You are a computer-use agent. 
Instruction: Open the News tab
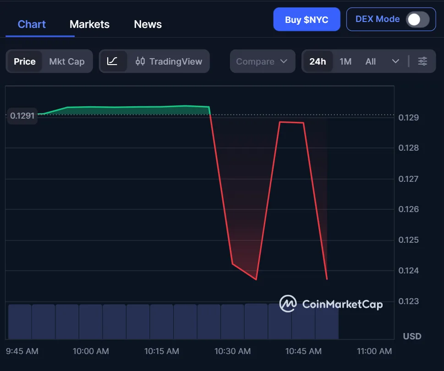147,24
